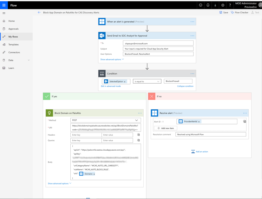The image size is (262, 199).
Task: Click the Subject input field
Action: pos(158,49)
